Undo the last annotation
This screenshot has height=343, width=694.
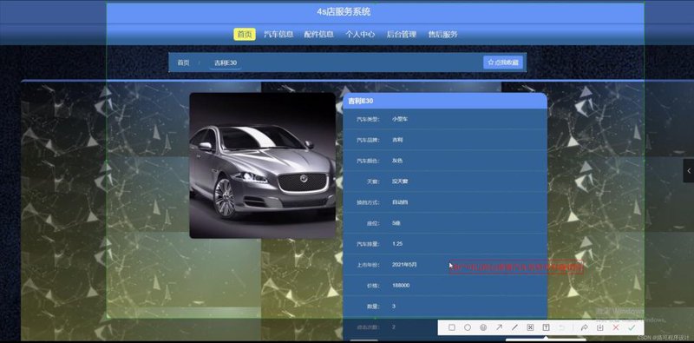pos(561,327)
